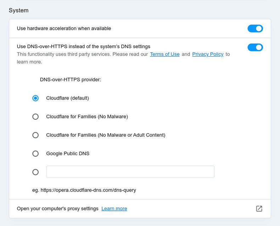Select the Cloudflare (default) radio button

click(x=35, y=98)
